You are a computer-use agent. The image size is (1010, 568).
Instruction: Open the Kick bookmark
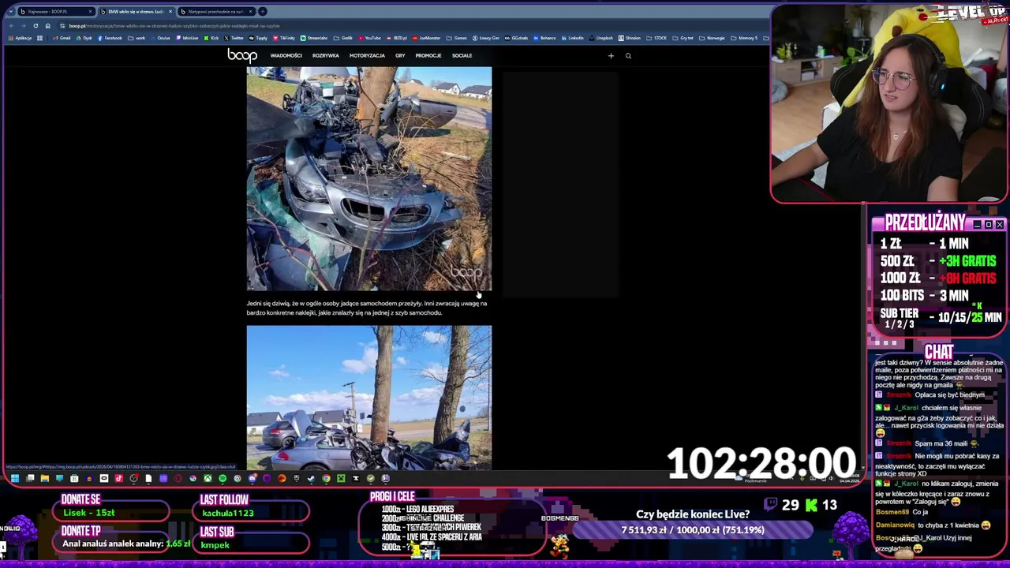click(x=211, y=38)
